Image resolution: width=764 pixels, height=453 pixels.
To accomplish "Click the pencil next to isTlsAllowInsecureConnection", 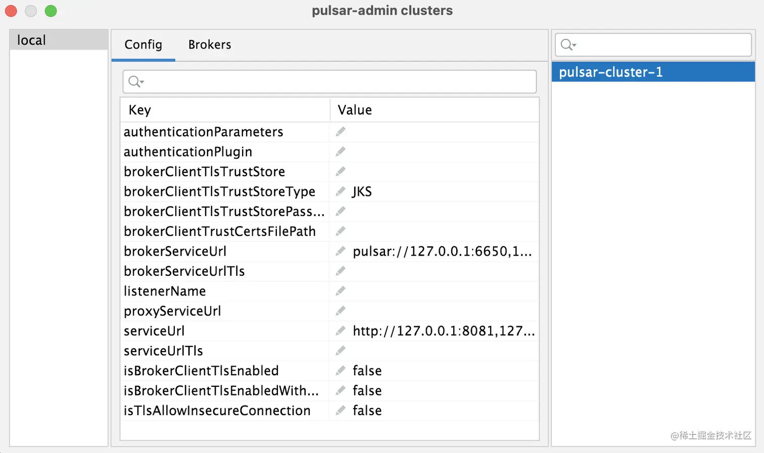I will [341, 411].
